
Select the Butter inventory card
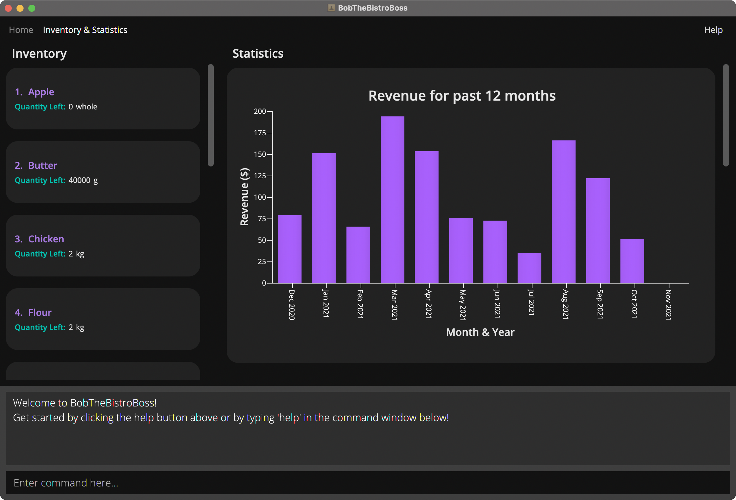pyautogui.click(x=103, y=172)
